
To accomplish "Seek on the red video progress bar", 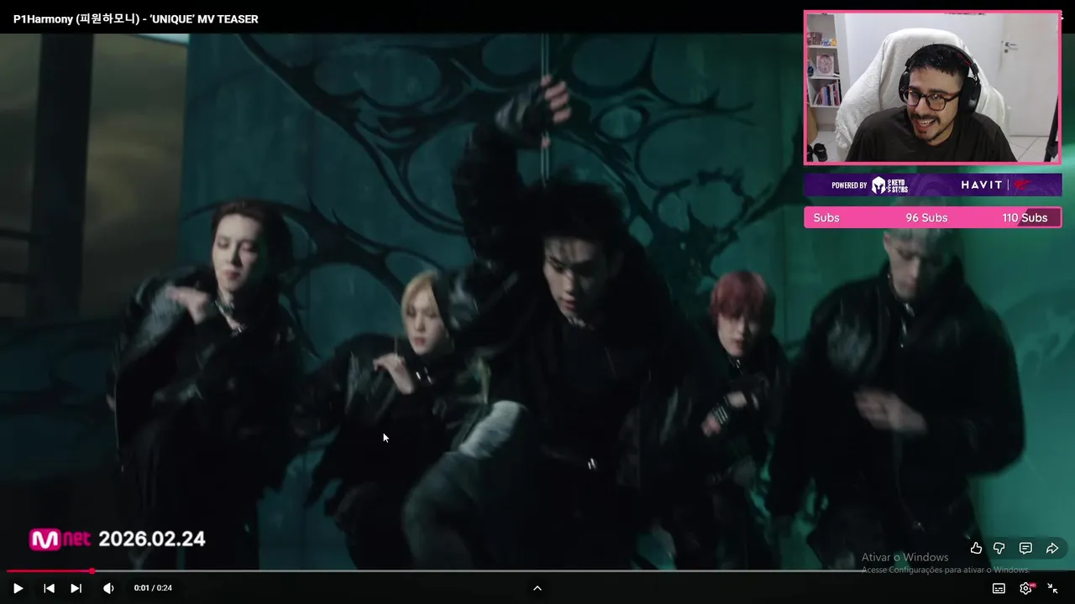I will coord(537,571).
